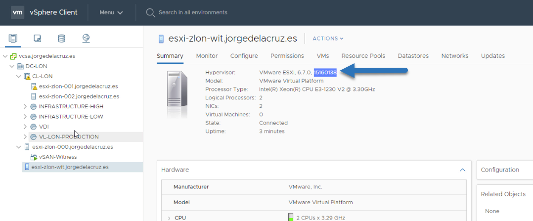Viewport: 533px width, 221px height.
Task: Expand the INFRASTRUCTURE-HIGH resource pool
Action: (25, 106)
